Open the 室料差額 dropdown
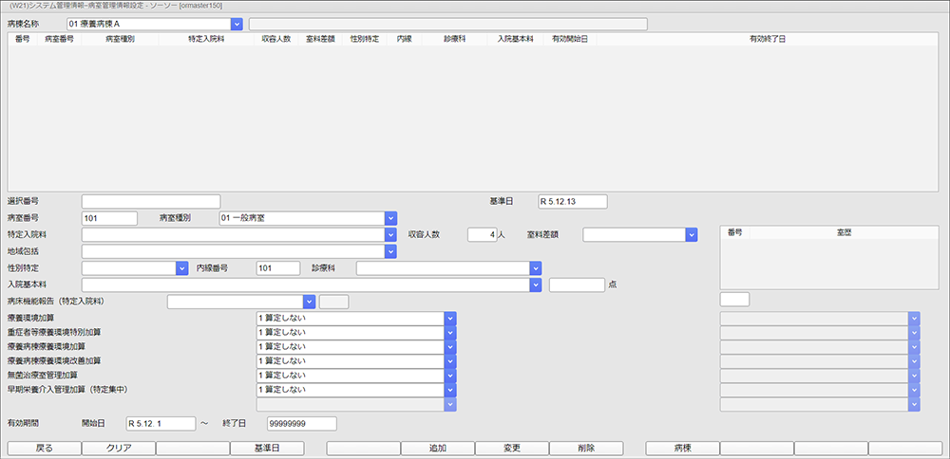 tap(692, 235)
